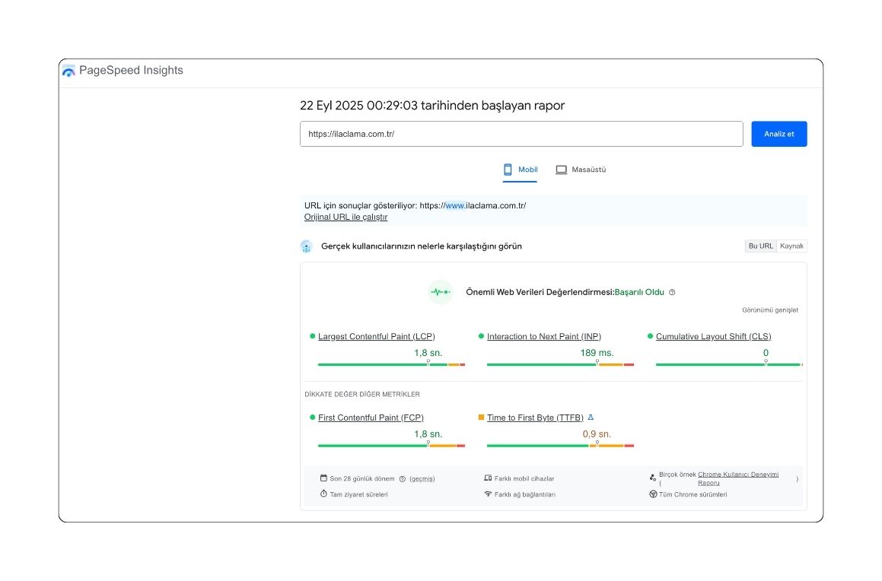Viewport: 882px width, 581px height.
Task: Click the PageSpeed Insights logo icon
Action: tap(68, 70)
